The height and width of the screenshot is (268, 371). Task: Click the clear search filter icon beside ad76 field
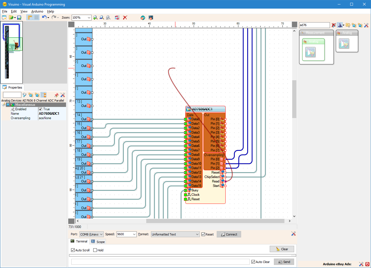pyautogui.click(x=334, y=25)
